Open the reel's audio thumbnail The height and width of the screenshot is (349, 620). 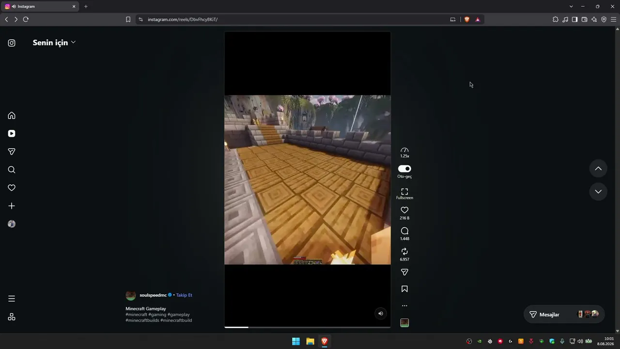(x=404, y=323)
